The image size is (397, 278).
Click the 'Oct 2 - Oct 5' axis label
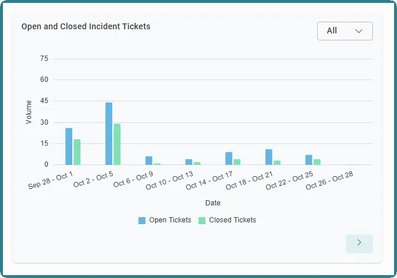(93, 179)
